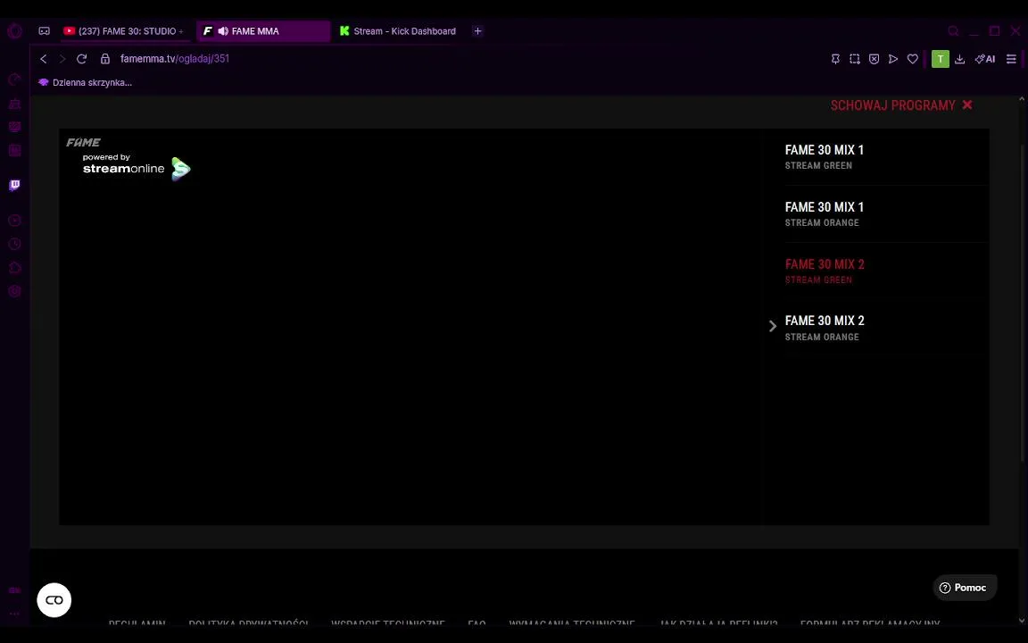
Task: Open the tab search magnifier icon
Action: tap(953, 31)
